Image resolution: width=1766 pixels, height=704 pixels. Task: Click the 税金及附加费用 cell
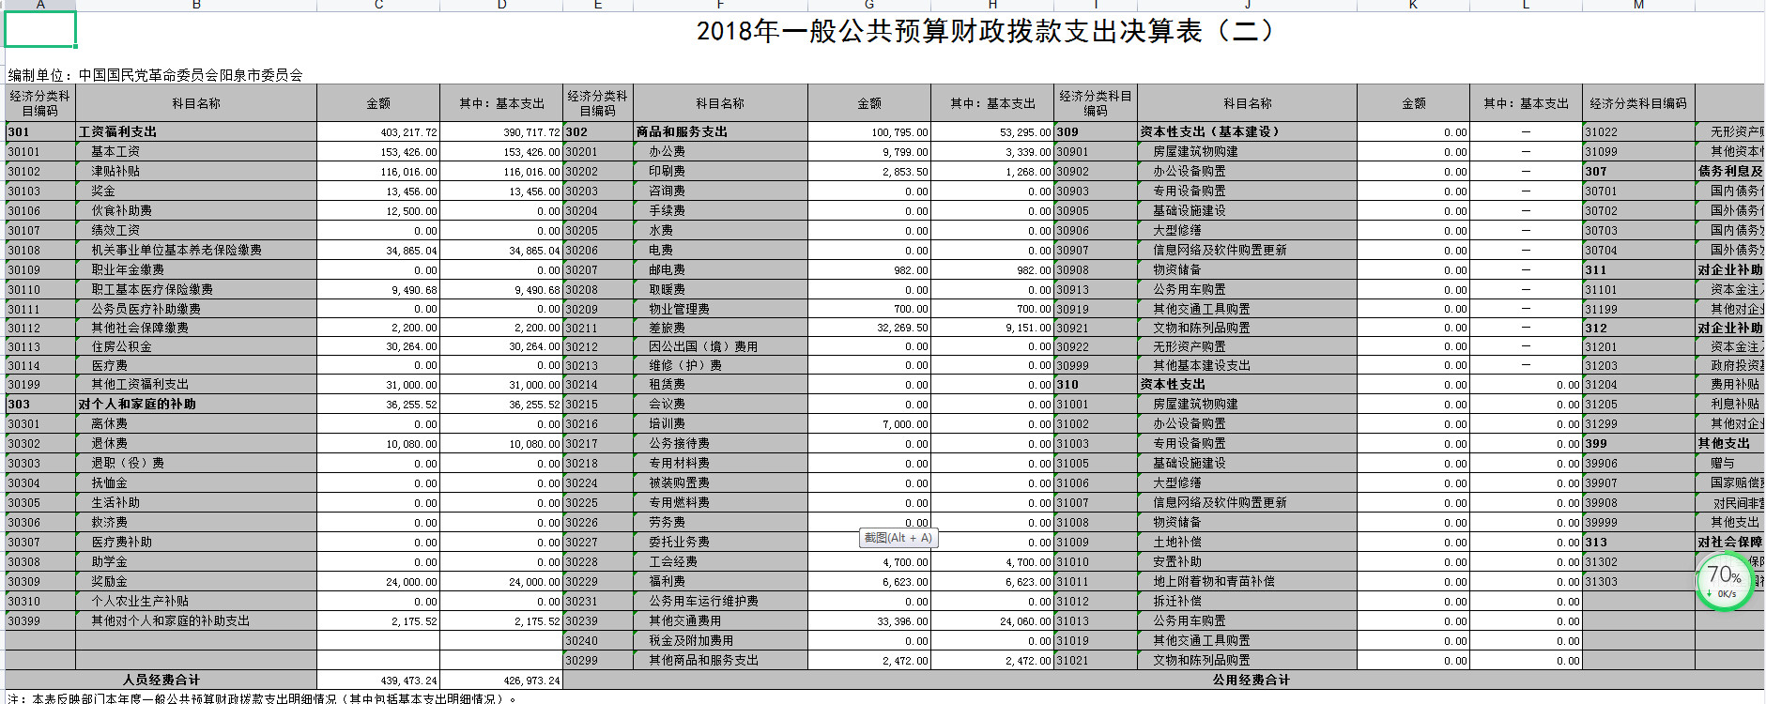click(x=720, y=641)
